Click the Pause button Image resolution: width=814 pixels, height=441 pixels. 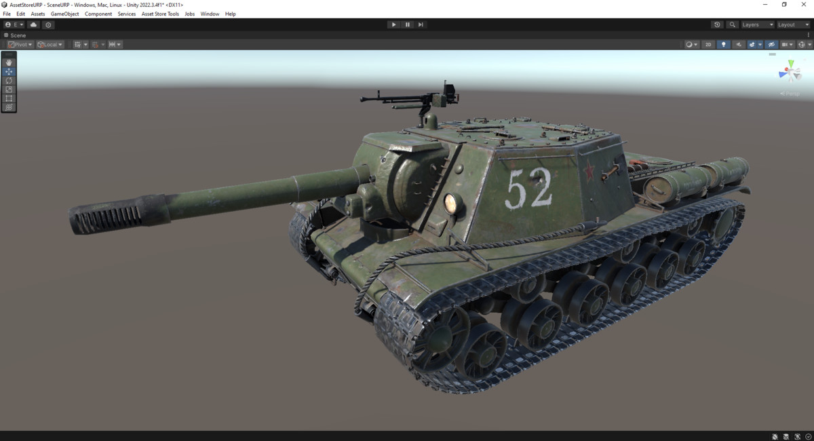click(x=407, y=24)
